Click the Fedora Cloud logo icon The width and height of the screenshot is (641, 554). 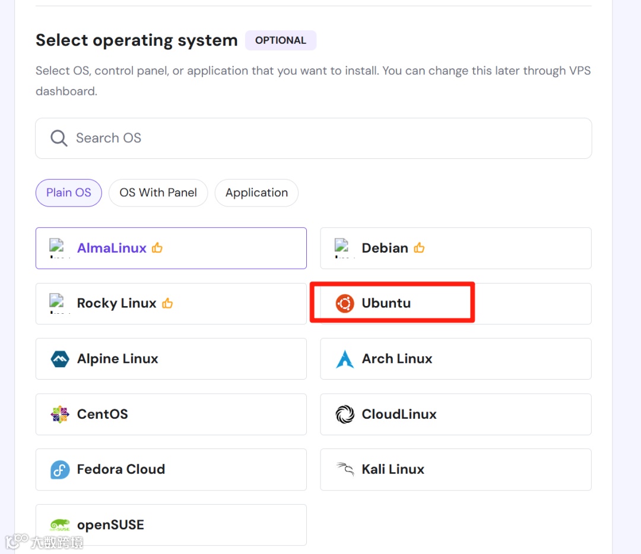pyautogui.click(x=60, y=470)
